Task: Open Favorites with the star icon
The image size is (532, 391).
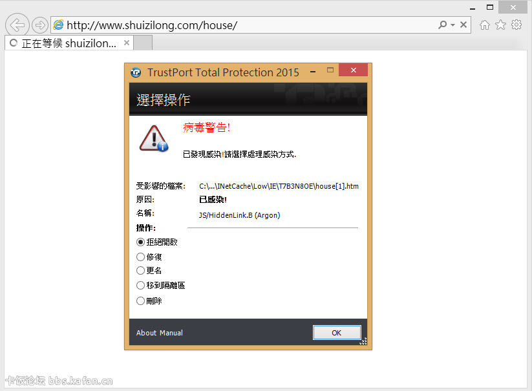Action: pyautogui.click(x=500, y=25)
